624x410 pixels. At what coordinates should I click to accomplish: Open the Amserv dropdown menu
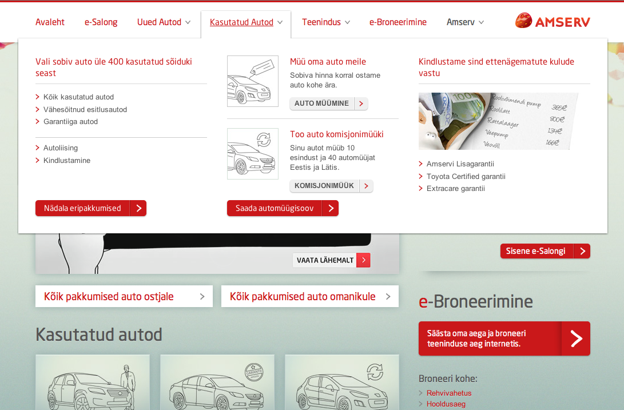click(x=465, y=22)
